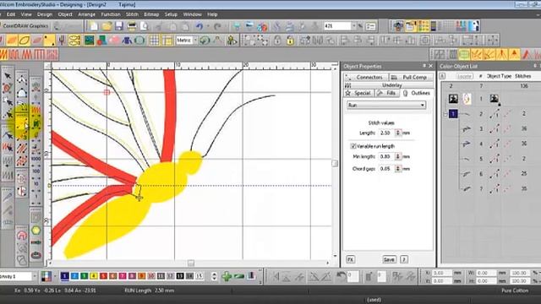Screen dimensions: 541x304
Task: Adjust the Chord gap spinner arrows
Action: (x=398, y=169)
